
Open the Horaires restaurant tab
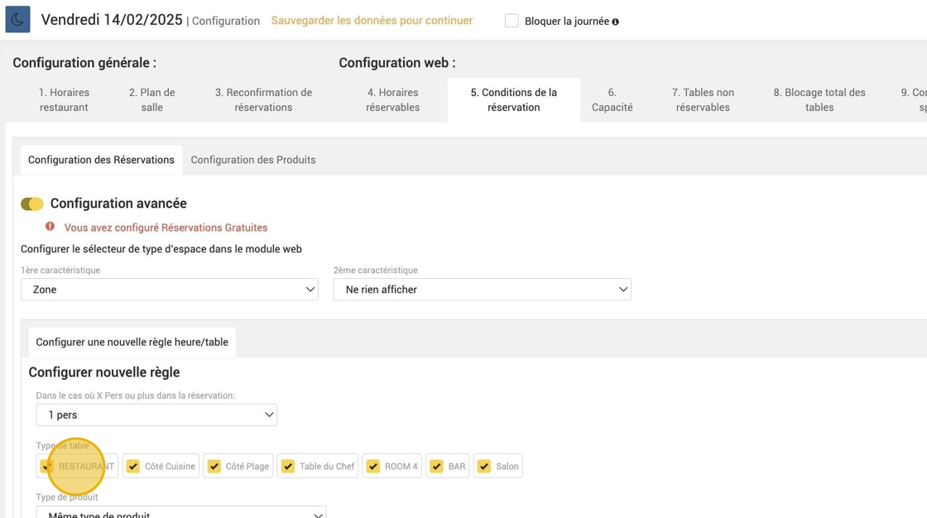(x=64, y=99)
